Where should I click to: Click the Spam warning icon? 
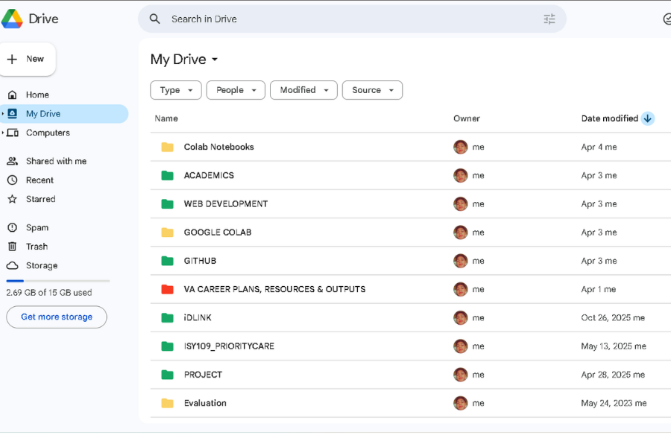(x=13, y=227)
